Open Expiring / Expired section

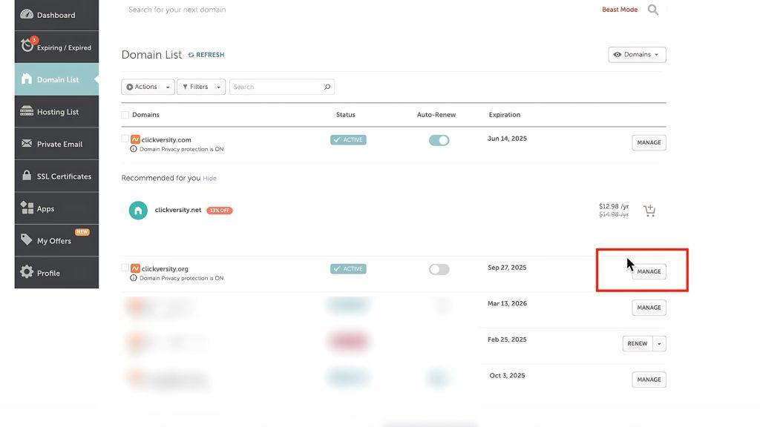pos(56,47)
